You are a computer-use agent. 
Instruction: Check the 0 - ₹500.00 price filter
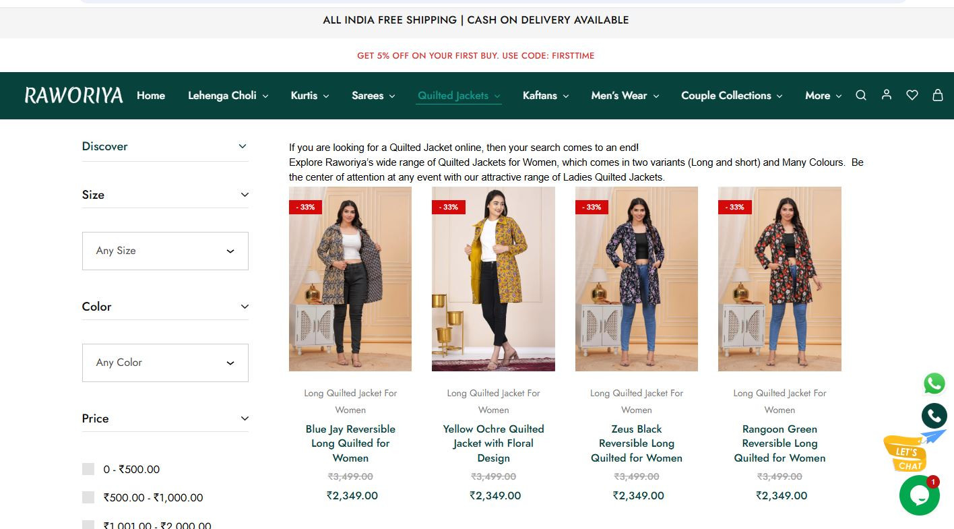pos(88,469)
